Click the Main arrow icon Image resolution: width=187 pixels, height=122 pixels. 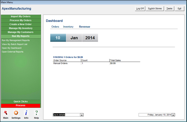tap(6, 113)
